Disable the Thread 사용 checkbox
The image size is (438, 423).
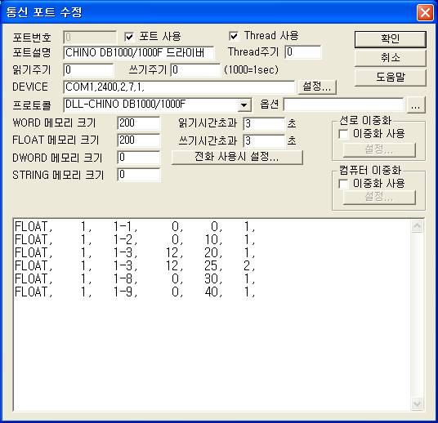click(x=234, y=36)
